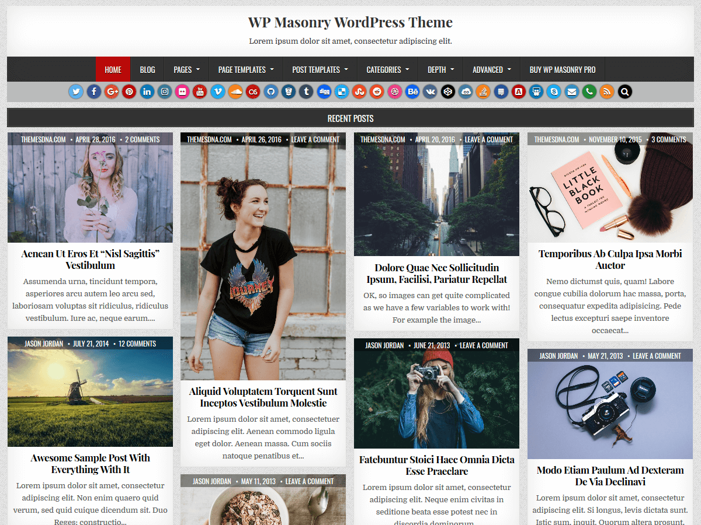Screen dimensions: 701x525
Task: Open the YouTube social icon
Action: tap(200, 92)
